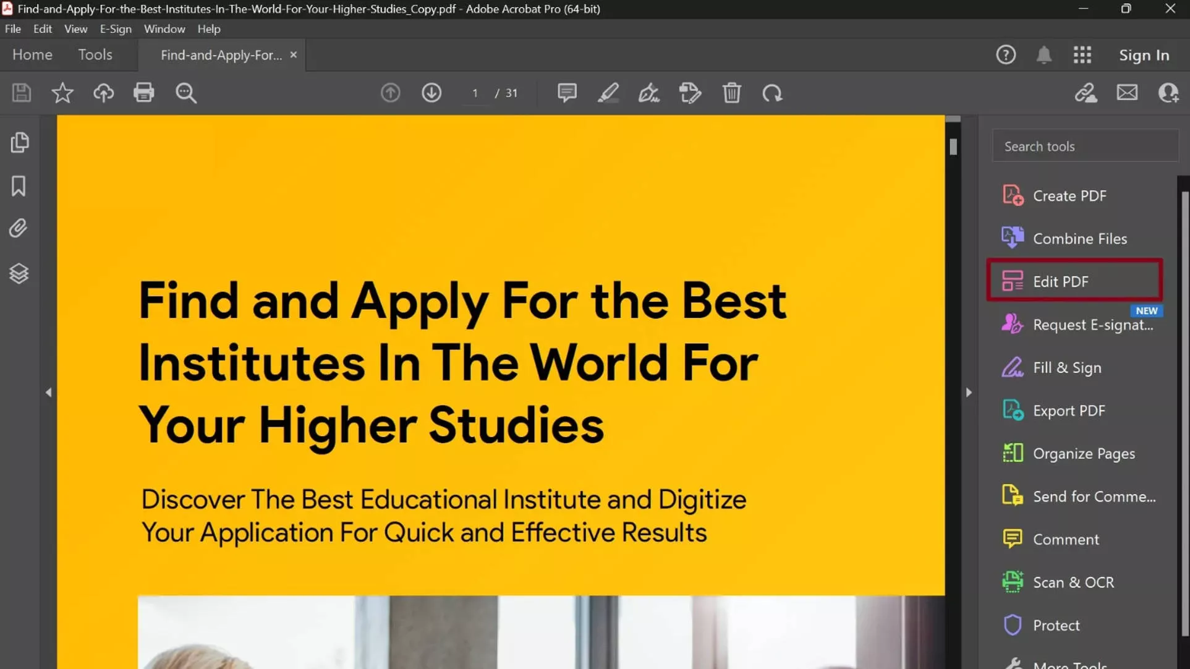Collapse the right tools pane arrow
1190x669 pixels.
(x=969, y=393)
